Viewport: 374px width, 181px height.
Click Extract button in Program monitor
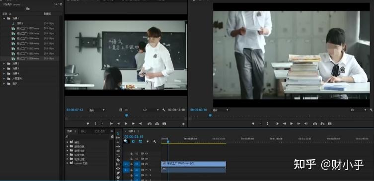[x=322, y=123]
